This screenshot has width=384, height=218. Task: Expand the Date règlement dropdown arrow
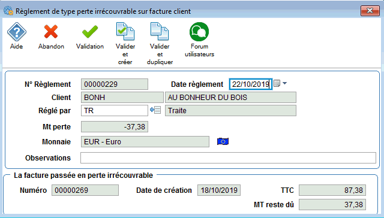284,83
